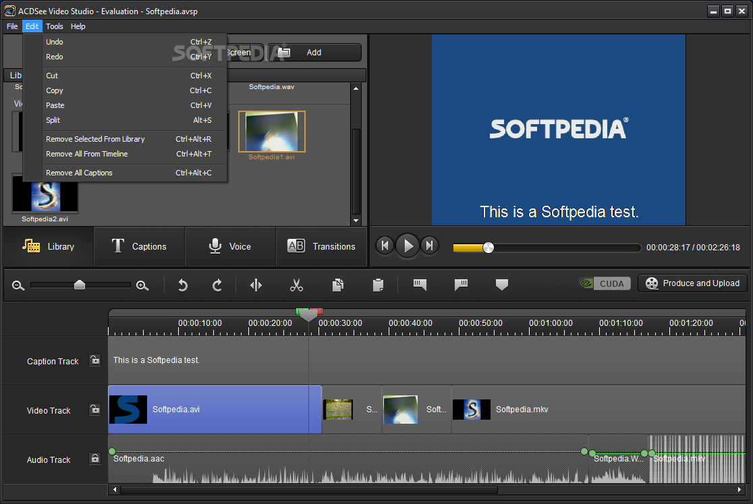This screenshot has width=753, height=504.
Task: Toggle the Video Track lock
Action: pyautogui.click(x=95, y=409)
